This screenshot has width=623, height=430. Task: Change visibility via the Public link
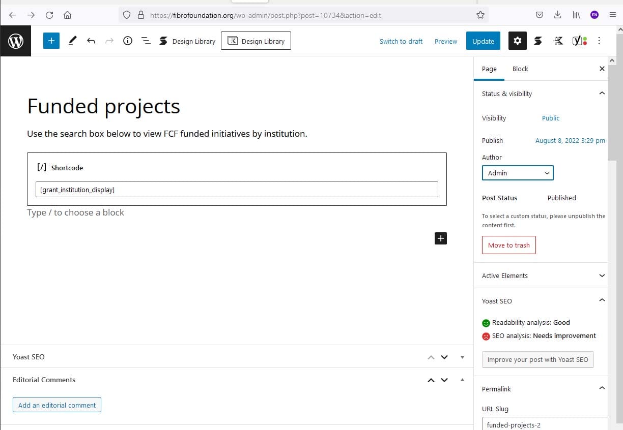click(551, 118)
